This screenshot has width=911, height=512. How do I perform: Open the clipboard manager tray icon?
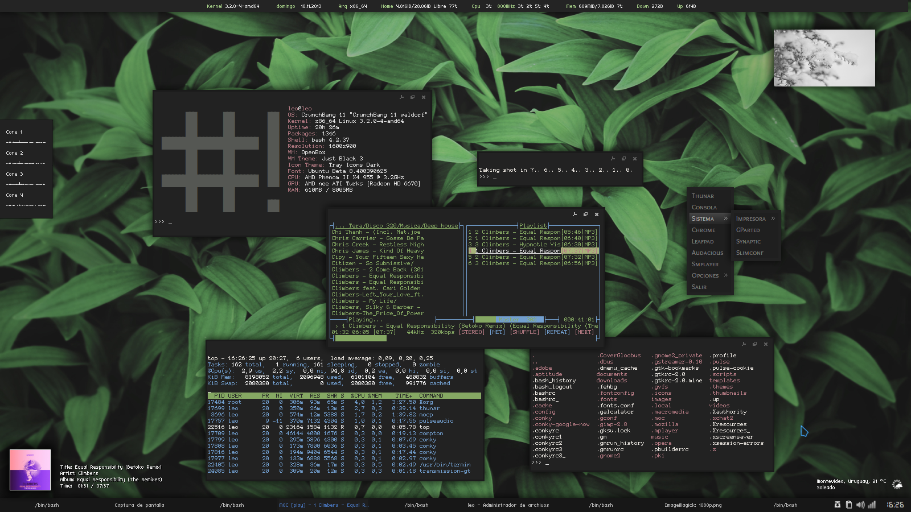coord(848,505)
